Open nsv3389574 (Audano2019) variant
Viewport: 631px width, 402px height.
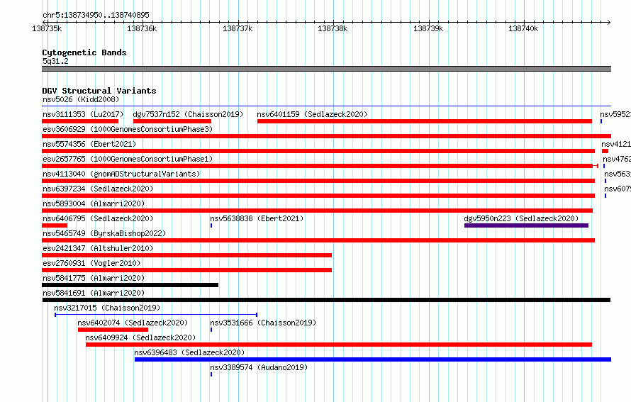click(211, 374)
